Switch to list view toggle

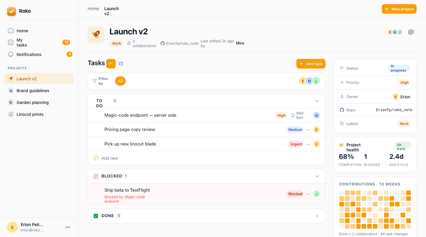pos(111,64)
